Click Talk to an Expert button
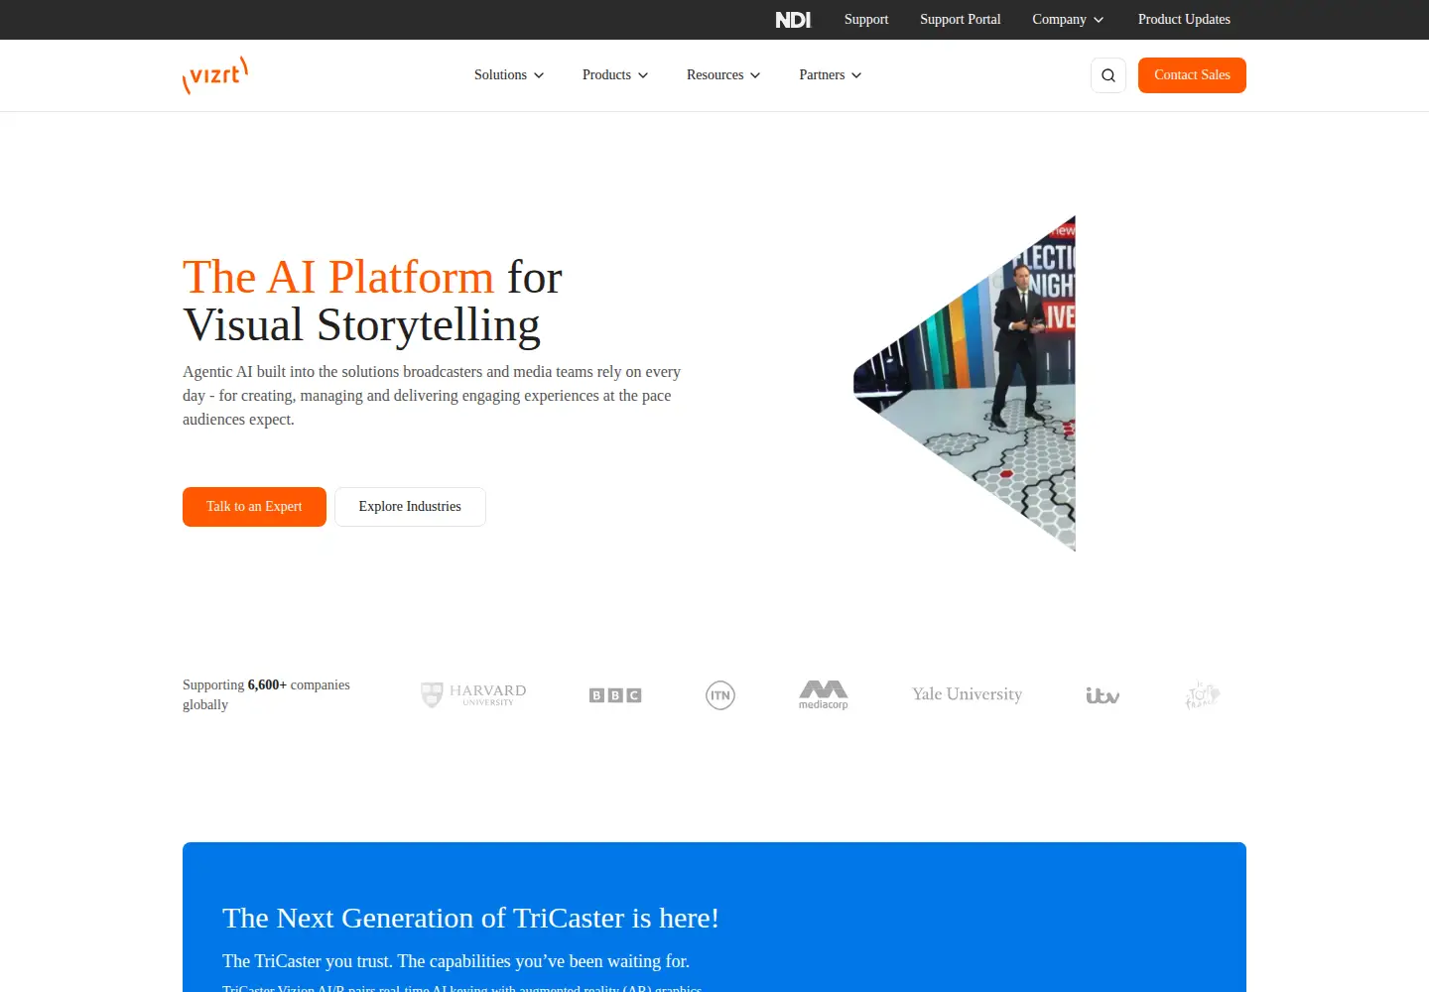This screenshot has width=1429, height=992. tap(254, 507)
